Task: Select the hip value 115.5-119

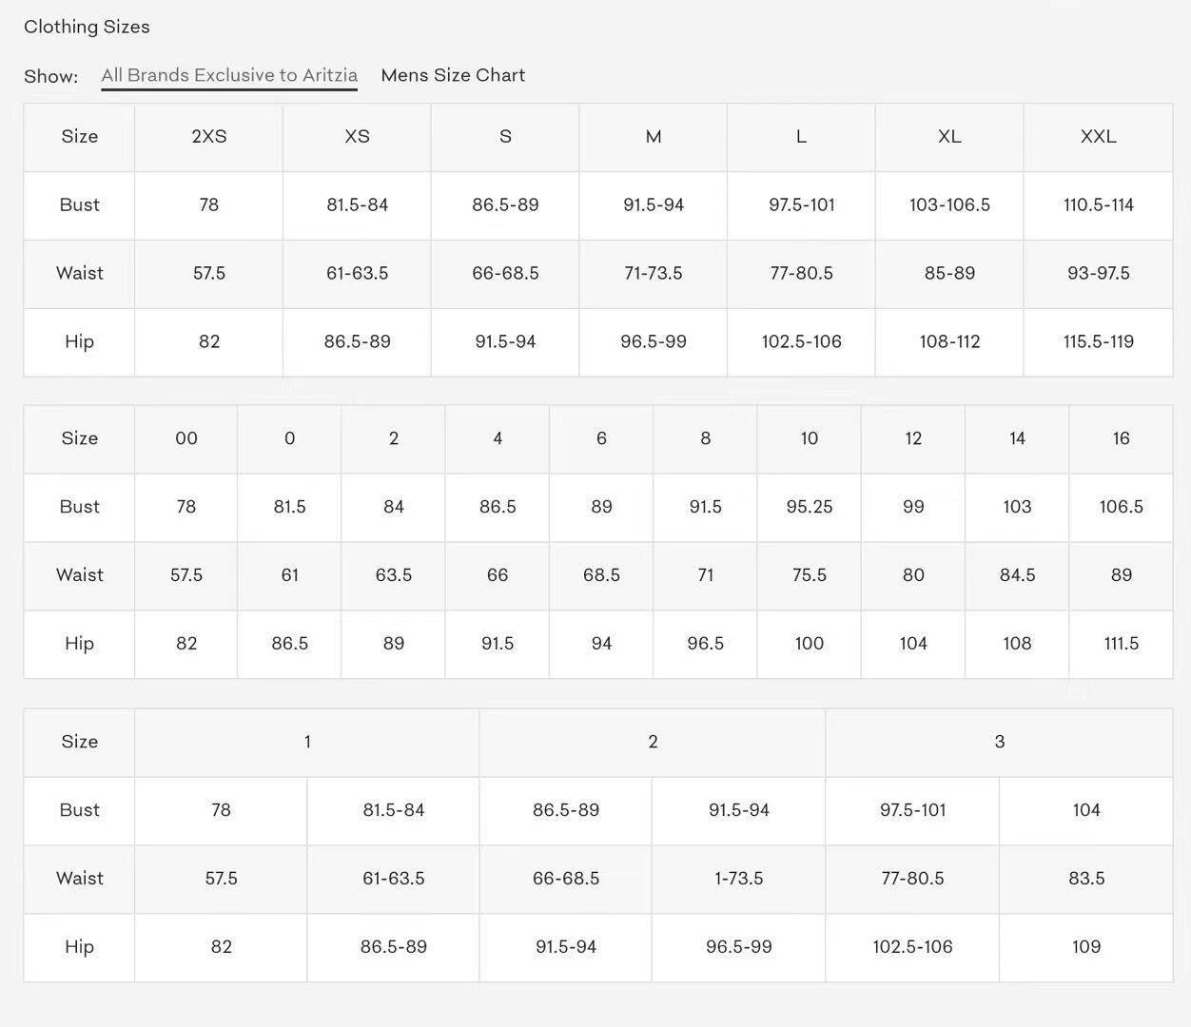Action: click(x=1098, y=341)
